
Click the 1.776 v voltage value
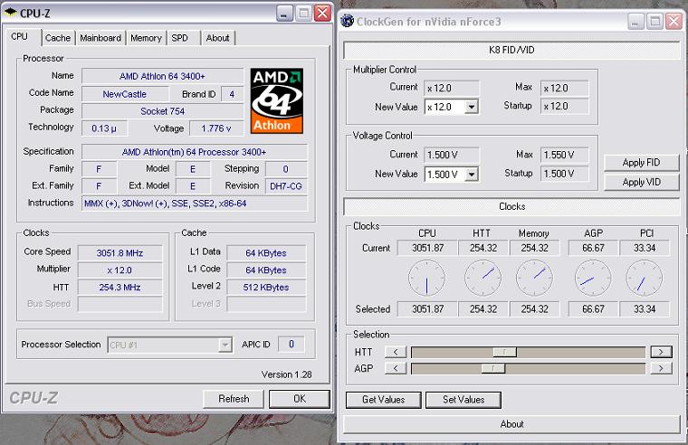point(215,128)
